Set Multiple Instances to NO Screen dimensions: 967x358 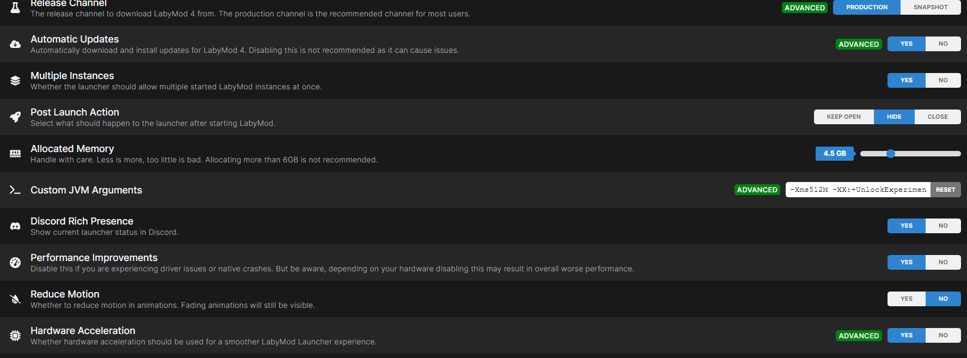click(x=943, y=81)
